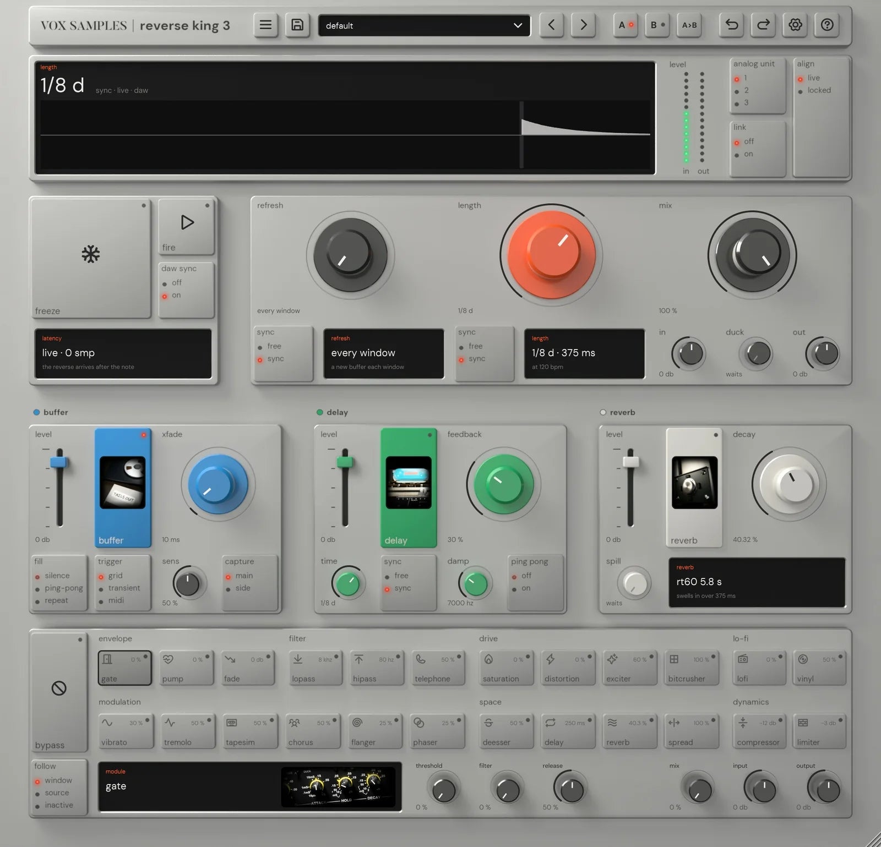Click the buffer level fader
The height and width of the screenshot is (847, 881).
click(59, 461)
